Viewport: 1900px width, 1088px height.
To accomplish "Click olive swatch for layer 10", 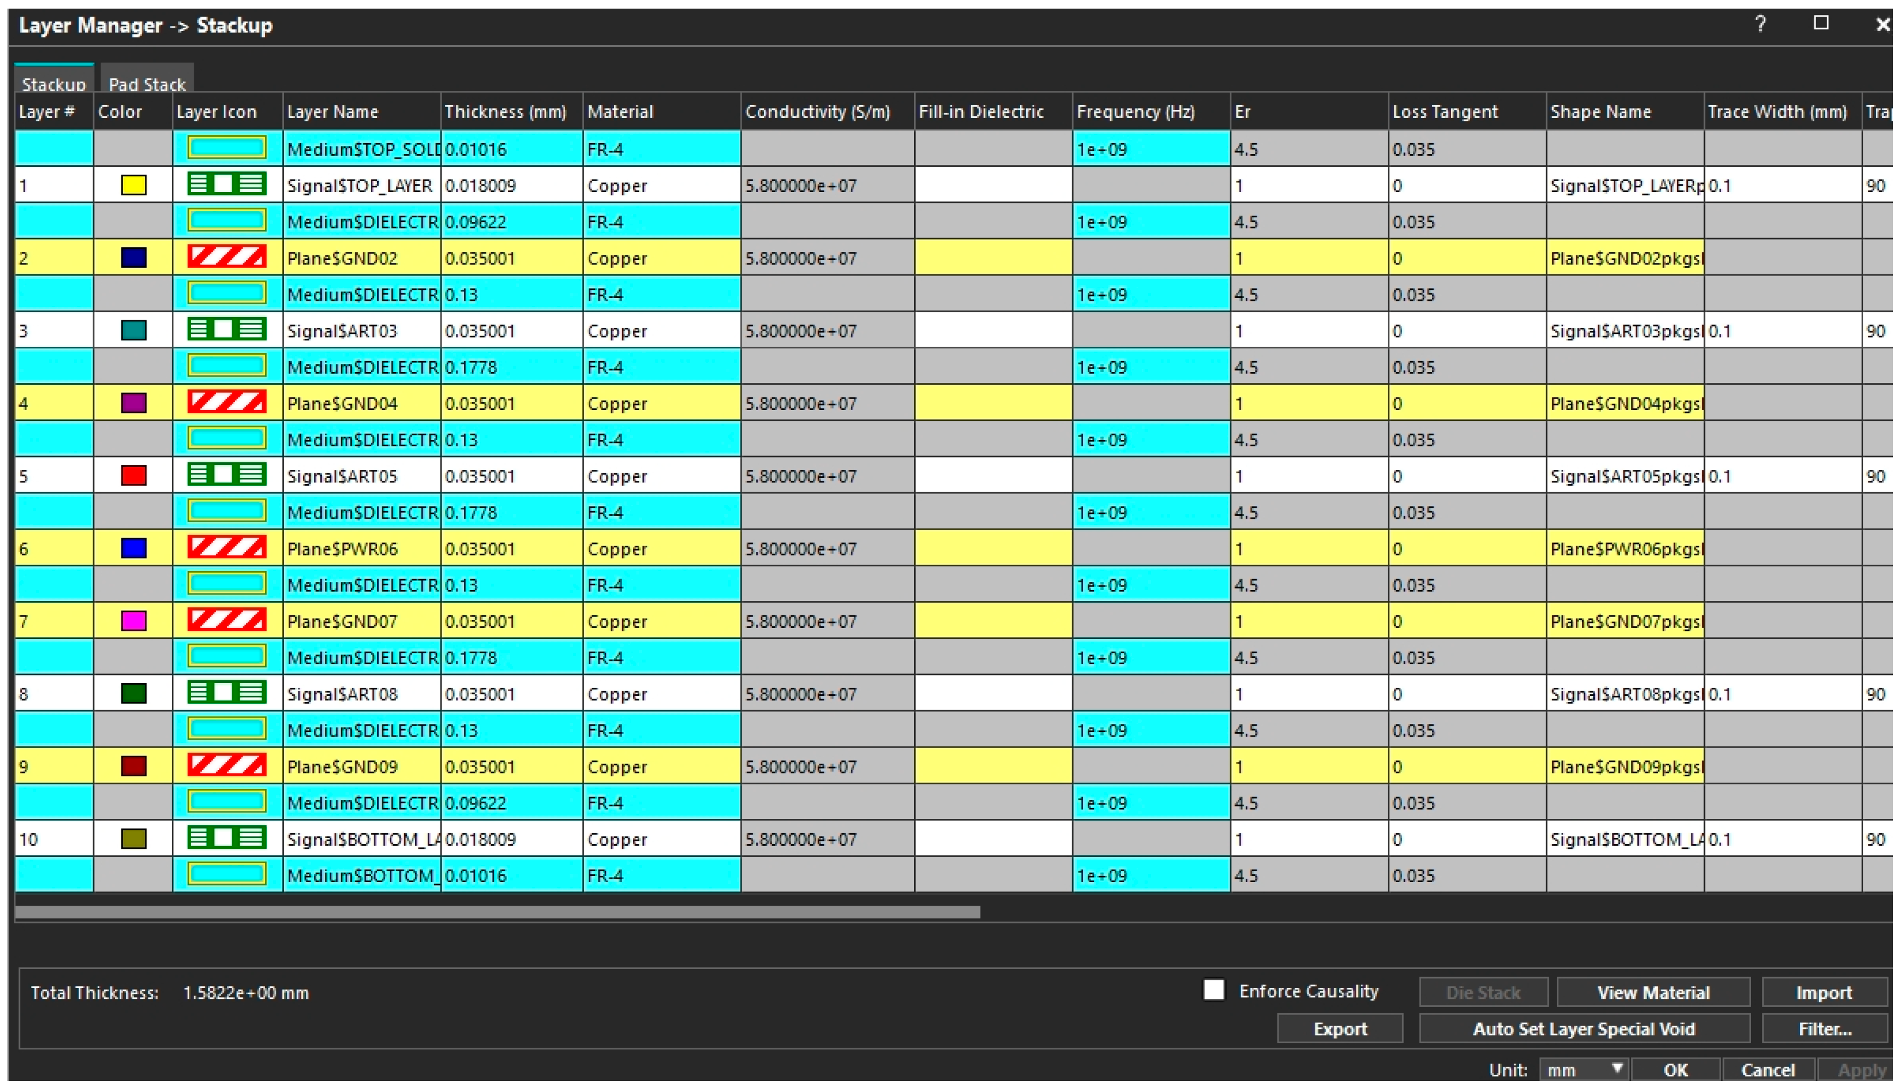I will [x=134, y=838].
